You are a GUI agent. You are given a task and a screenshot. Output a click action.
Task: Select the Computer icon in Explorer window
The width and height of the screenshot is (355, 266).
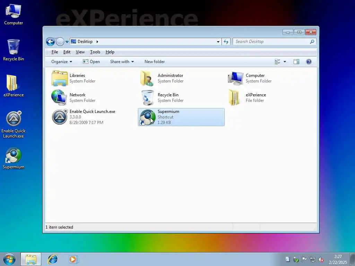[x=235, y=78]
